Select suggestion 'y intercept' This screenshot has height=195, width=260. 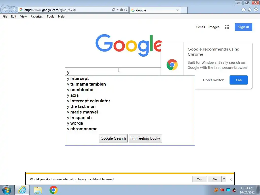130,79
